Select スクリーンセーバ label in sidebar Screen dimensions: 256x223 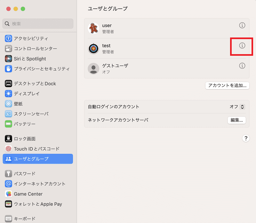pyautogui.click(x=31, y=114)
